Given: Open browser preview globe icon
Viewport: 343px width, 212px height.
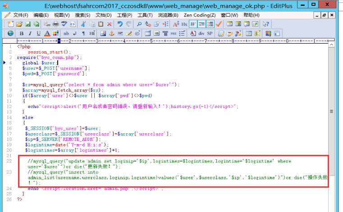Looking at the screenshot, I should click(10, 33).
